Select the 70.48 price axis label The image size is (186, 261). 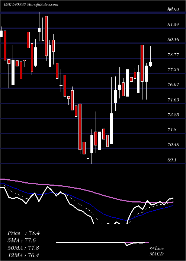173,145
